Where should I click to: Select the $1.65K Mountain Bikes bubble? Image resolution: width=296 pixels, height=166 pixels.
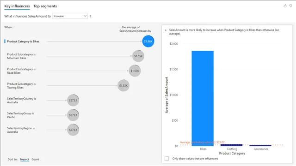tap(138, 56)
